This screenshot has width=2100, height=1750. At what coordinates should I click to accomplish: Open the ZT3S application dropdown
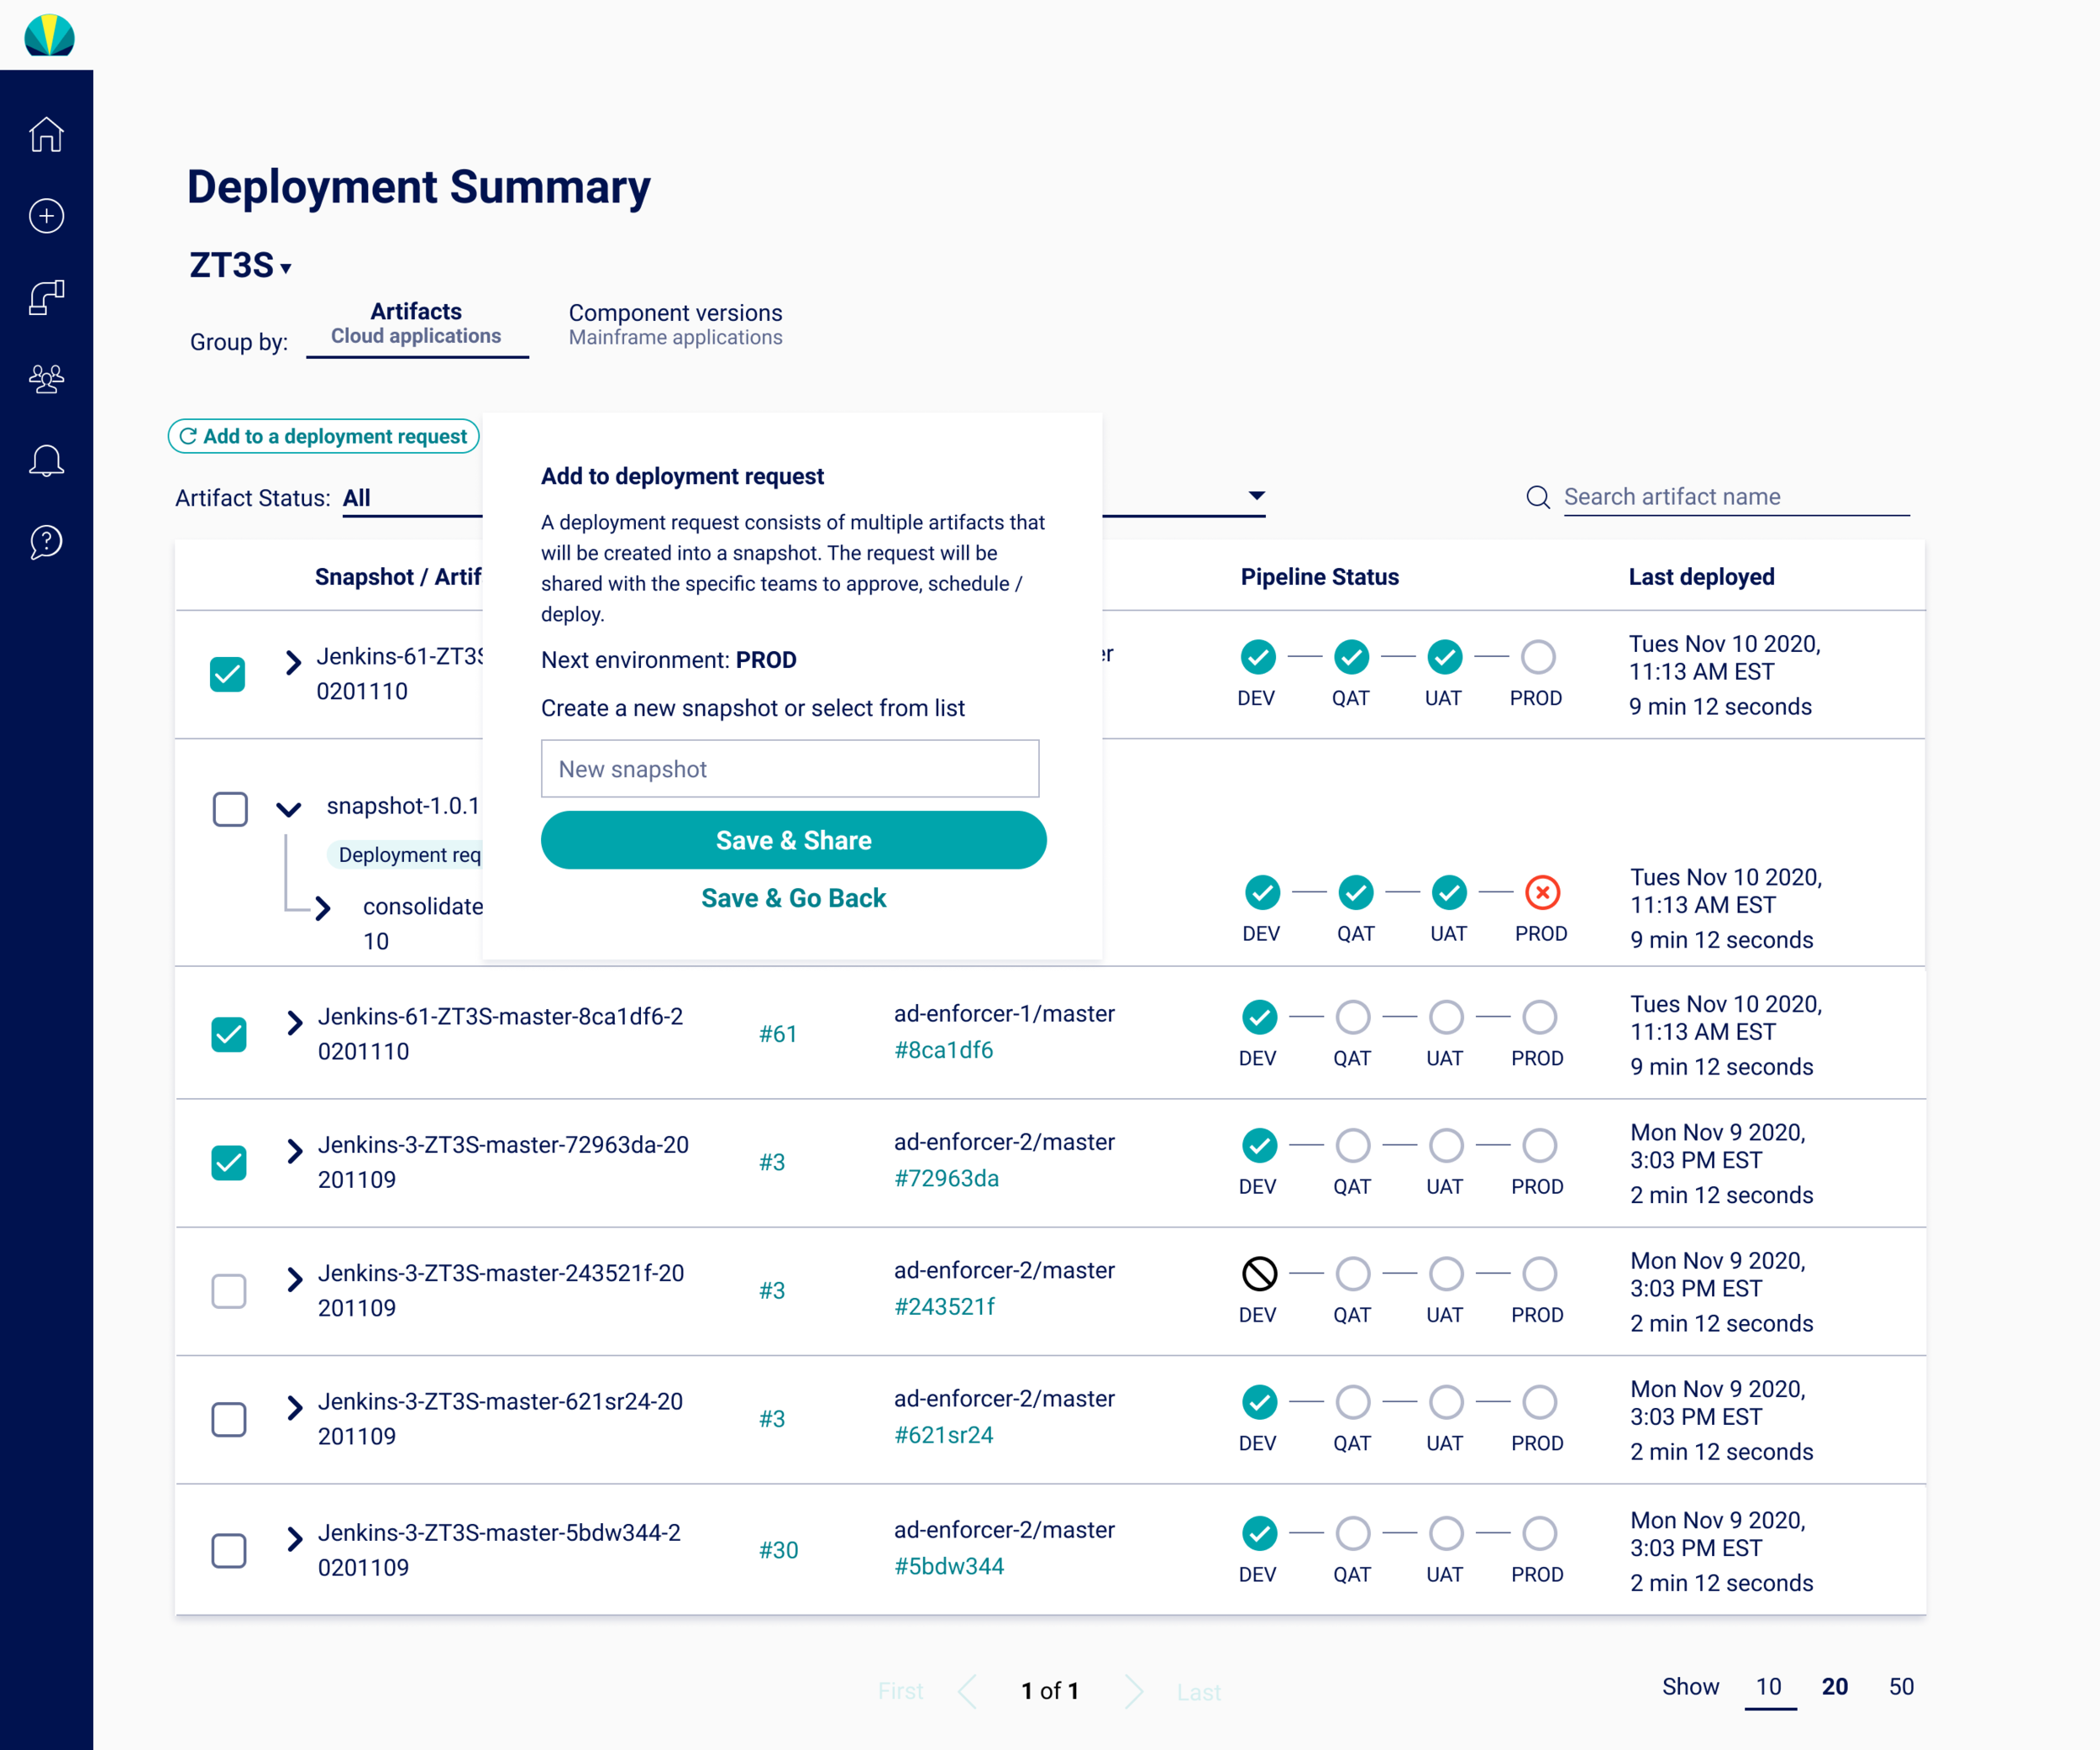click(241, 265)
